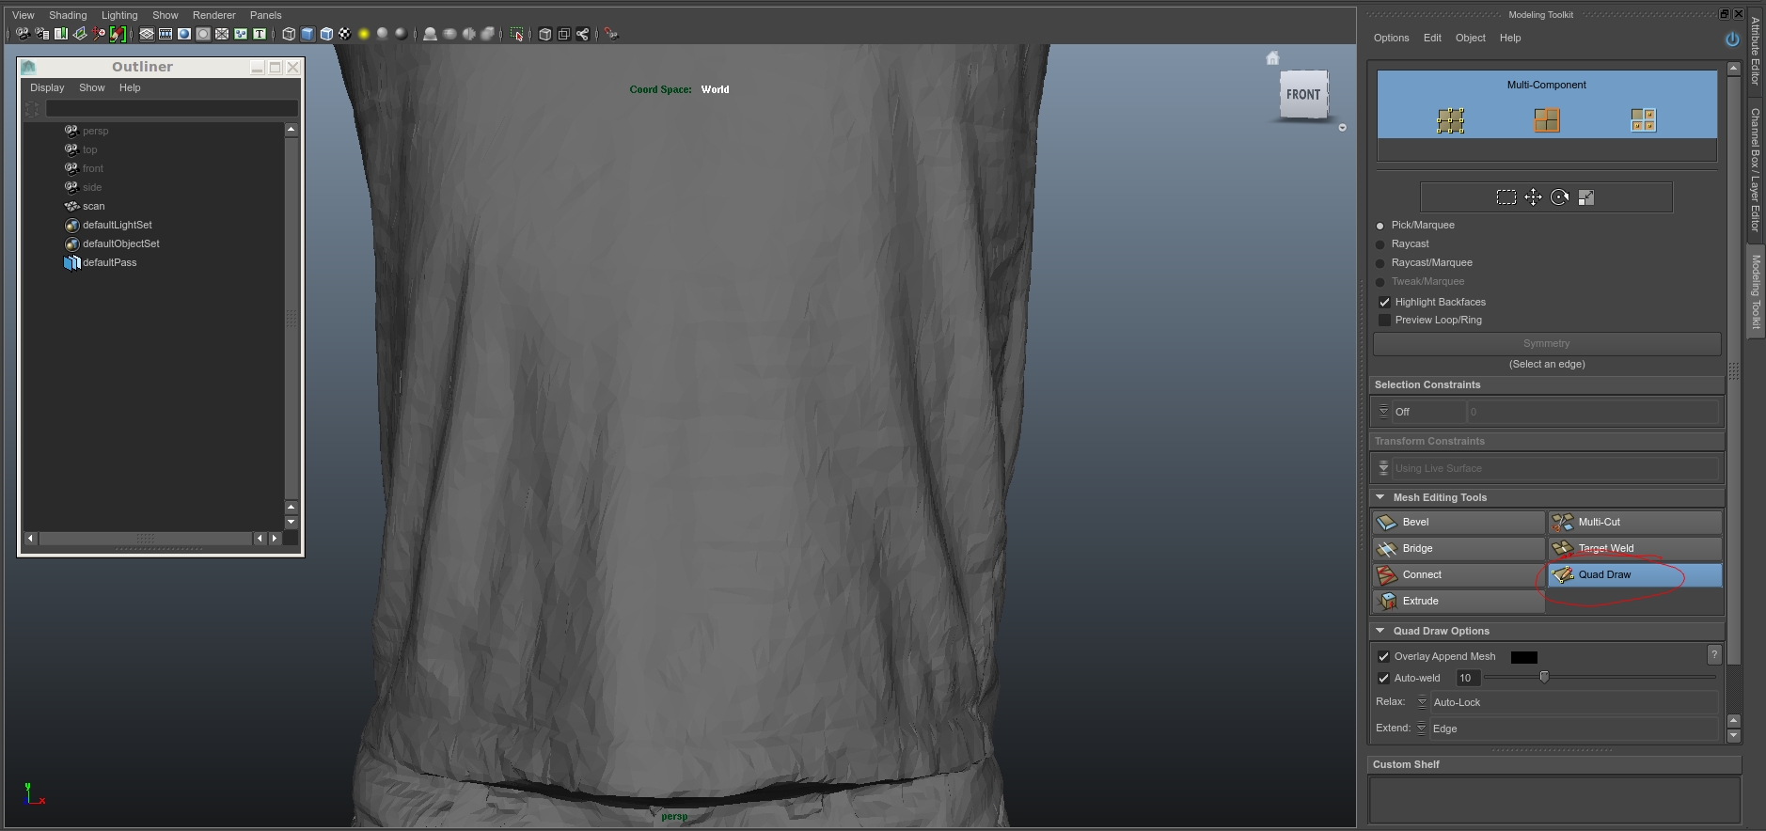This screenshot has width=1766, height=831.
Task: Toggle the field chart icon
Action: (x=222, y=34)
